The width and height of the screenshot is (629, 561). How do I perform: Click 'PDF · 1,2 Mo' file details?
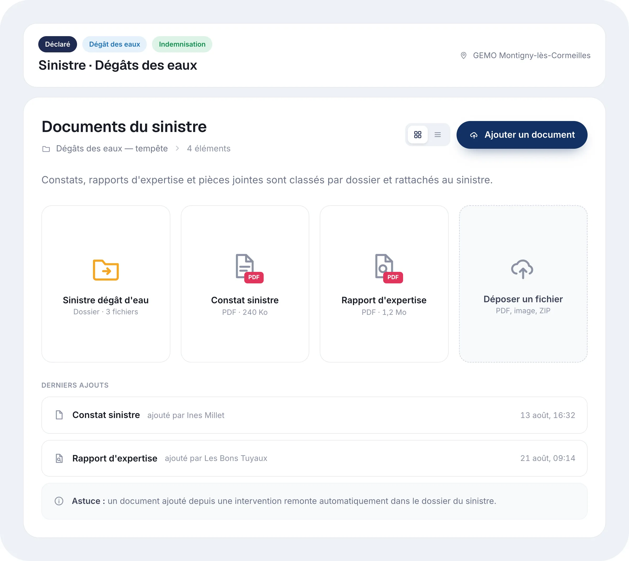click(384, 312)
